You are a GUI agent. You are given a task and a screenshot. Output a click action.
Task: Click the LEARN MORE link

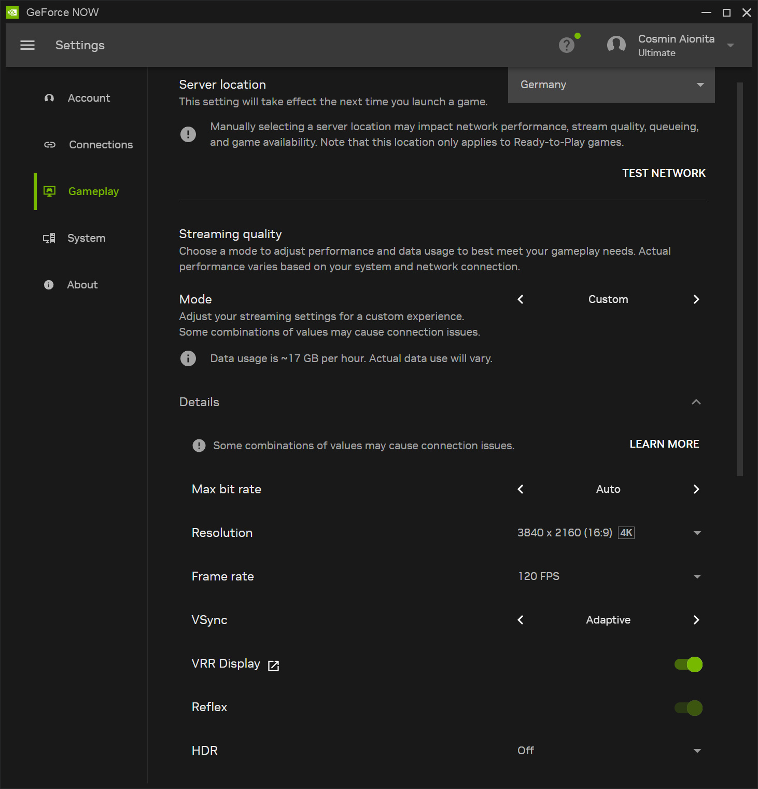pos(664,444)
